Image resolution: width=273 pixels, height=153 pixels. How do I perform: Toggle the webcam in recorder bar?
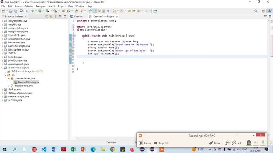point(249,143)
